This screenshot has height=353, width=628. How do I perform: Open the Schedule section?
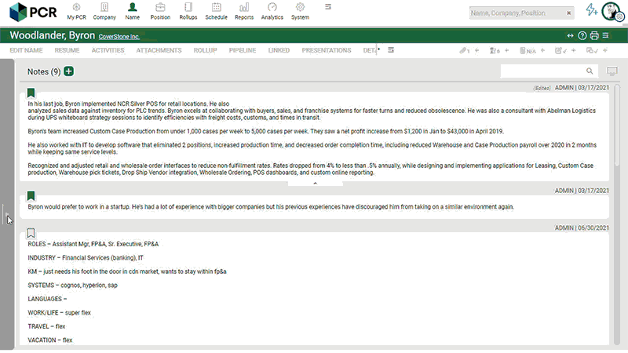(217, 12)
